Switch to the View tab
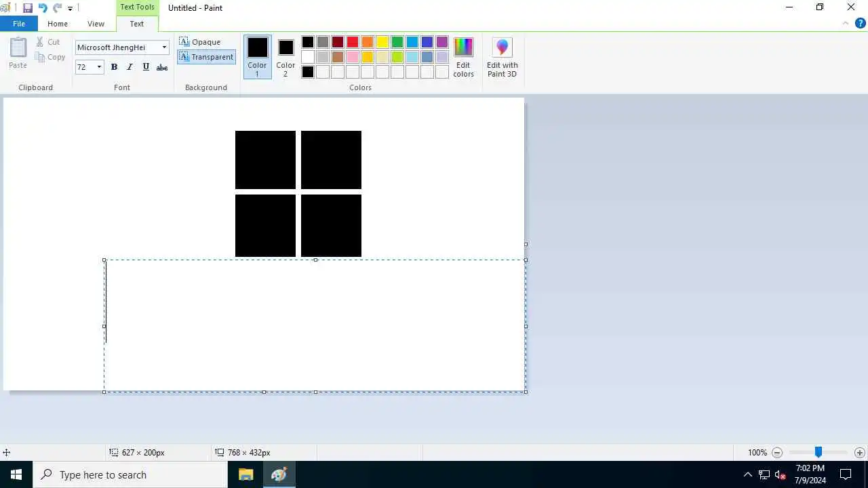Viewport: 868px width, 488px height. [x=96, y=24]
